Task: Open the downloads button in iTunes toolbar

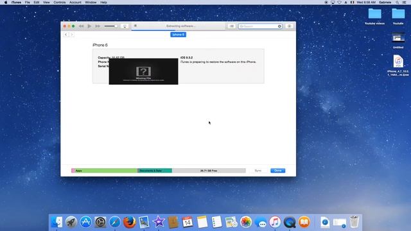Action: 290,26
